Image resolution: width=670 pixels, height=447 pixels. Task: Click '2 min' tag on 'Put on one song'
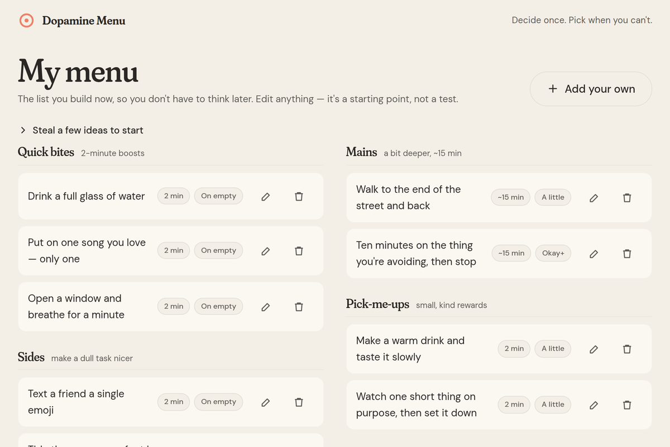pos(174,251)
